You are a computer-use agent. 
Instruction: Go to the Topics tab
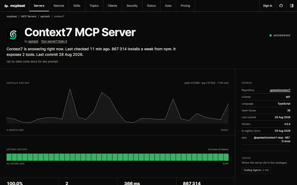[x=94, y=6]
